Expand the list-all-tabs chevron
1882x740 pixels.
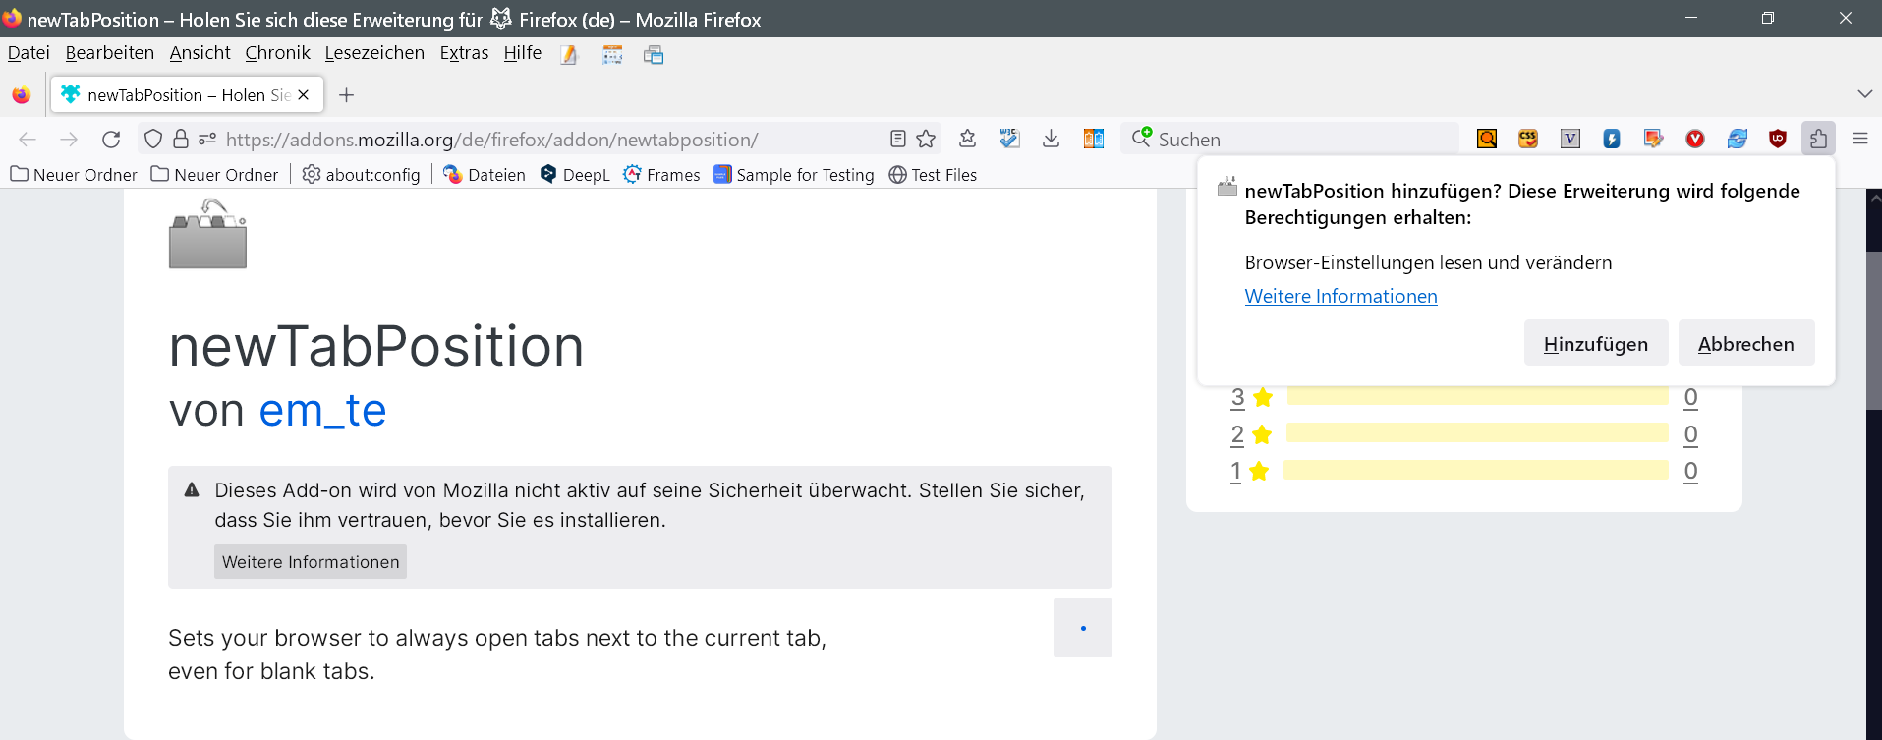click(x=1864, y=94)
